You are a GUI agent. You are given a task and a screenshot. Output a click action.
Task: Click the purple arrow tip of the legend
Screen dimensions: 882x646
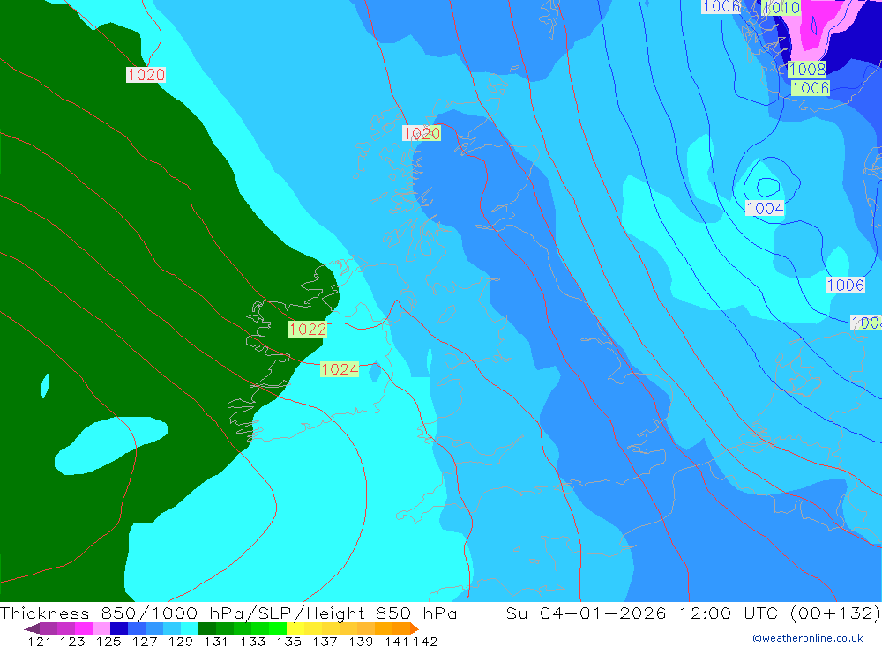(x=32, y=628)
